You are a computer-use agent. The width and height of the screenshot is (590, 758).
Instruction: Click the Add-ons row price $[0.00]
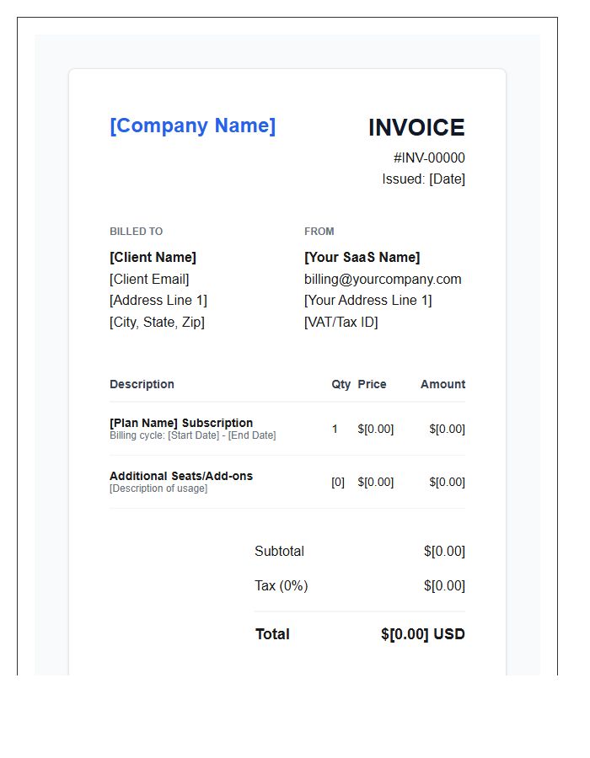click(376, 482)
